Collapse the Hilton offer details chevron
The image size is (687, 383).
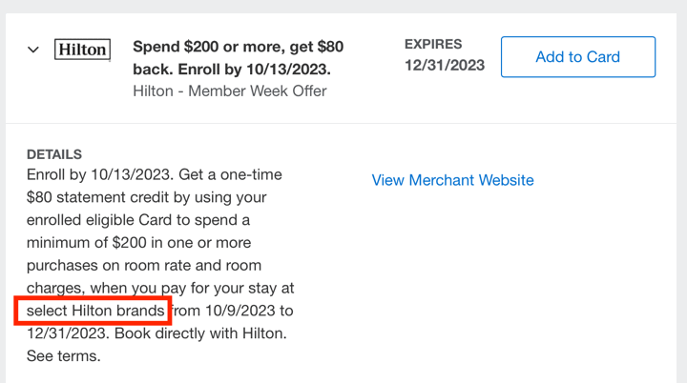click(x=33, y=50)
